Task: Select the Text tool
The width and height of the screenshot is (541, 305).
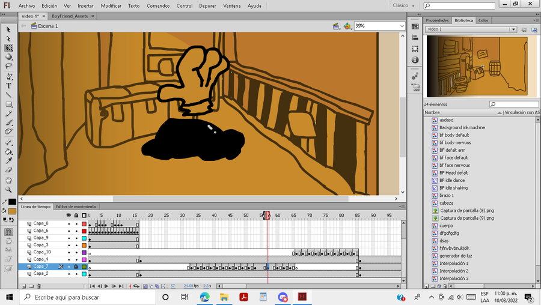Action: pyautogui.click(x=8, y=86)
